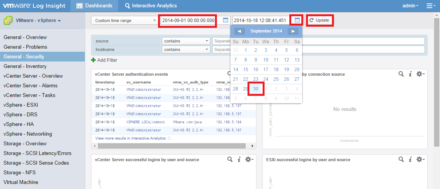Click the VMware Log Insight logo
Screen dimensions: 440x189
click(x=34, y=5)
